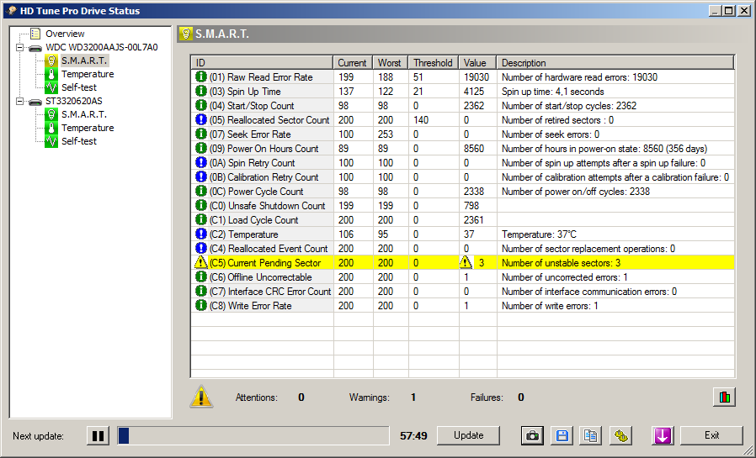Click the Warnings count label
The height and width of the screenshot is (458, 756).
click(x=370, y=397)
